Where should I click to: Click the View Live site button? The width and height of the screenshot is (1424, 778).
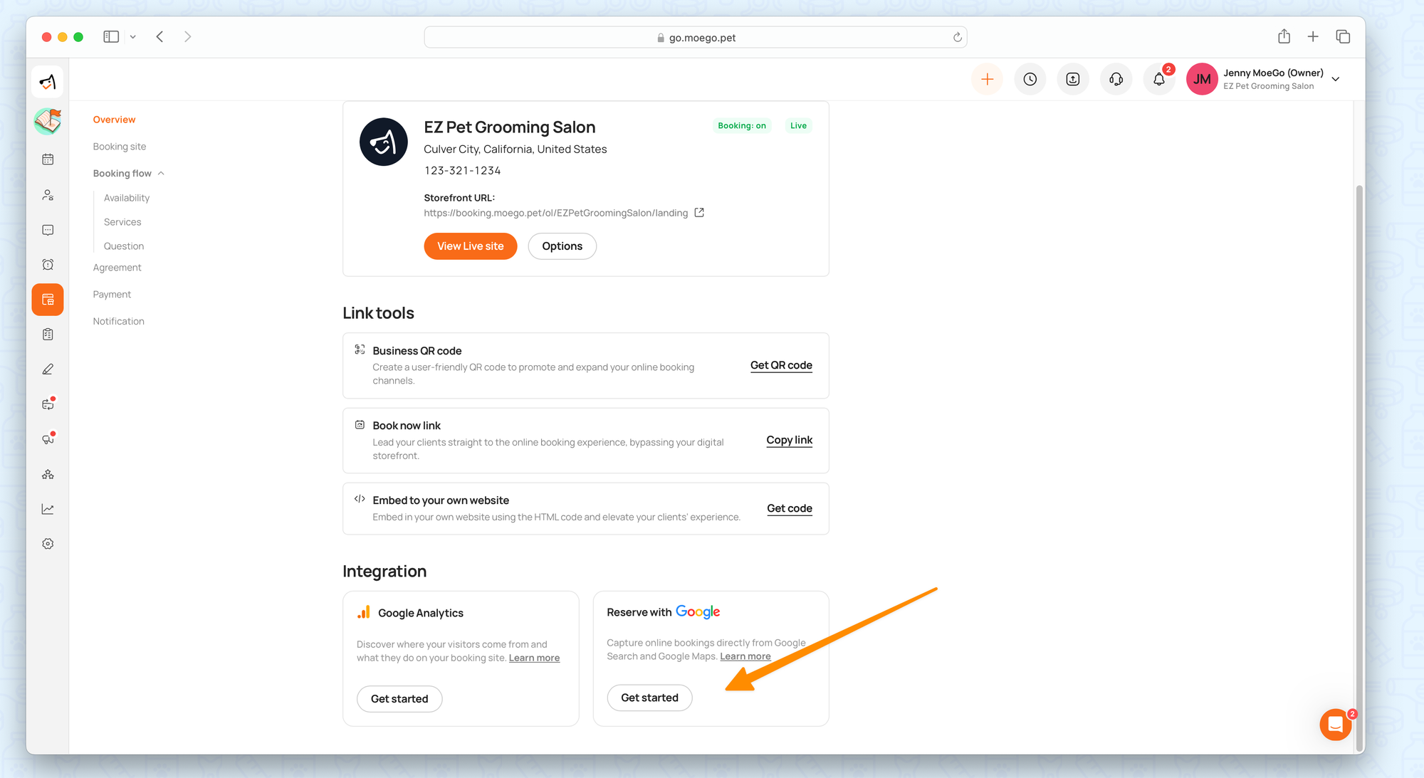click(470, 246)
